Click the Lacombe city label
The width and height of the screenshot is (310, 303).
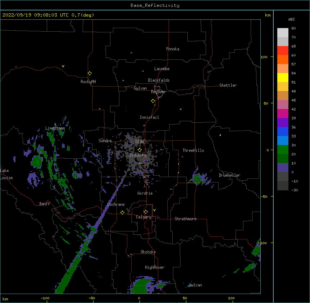(162, 69)
